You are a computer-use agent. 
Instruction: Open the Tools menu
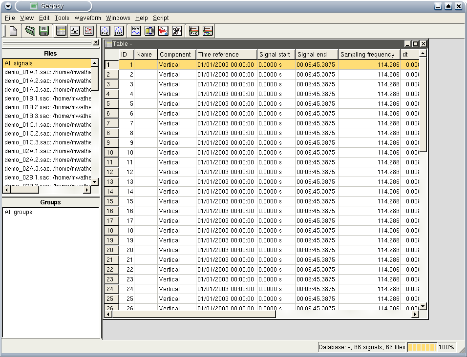[62, 18]
